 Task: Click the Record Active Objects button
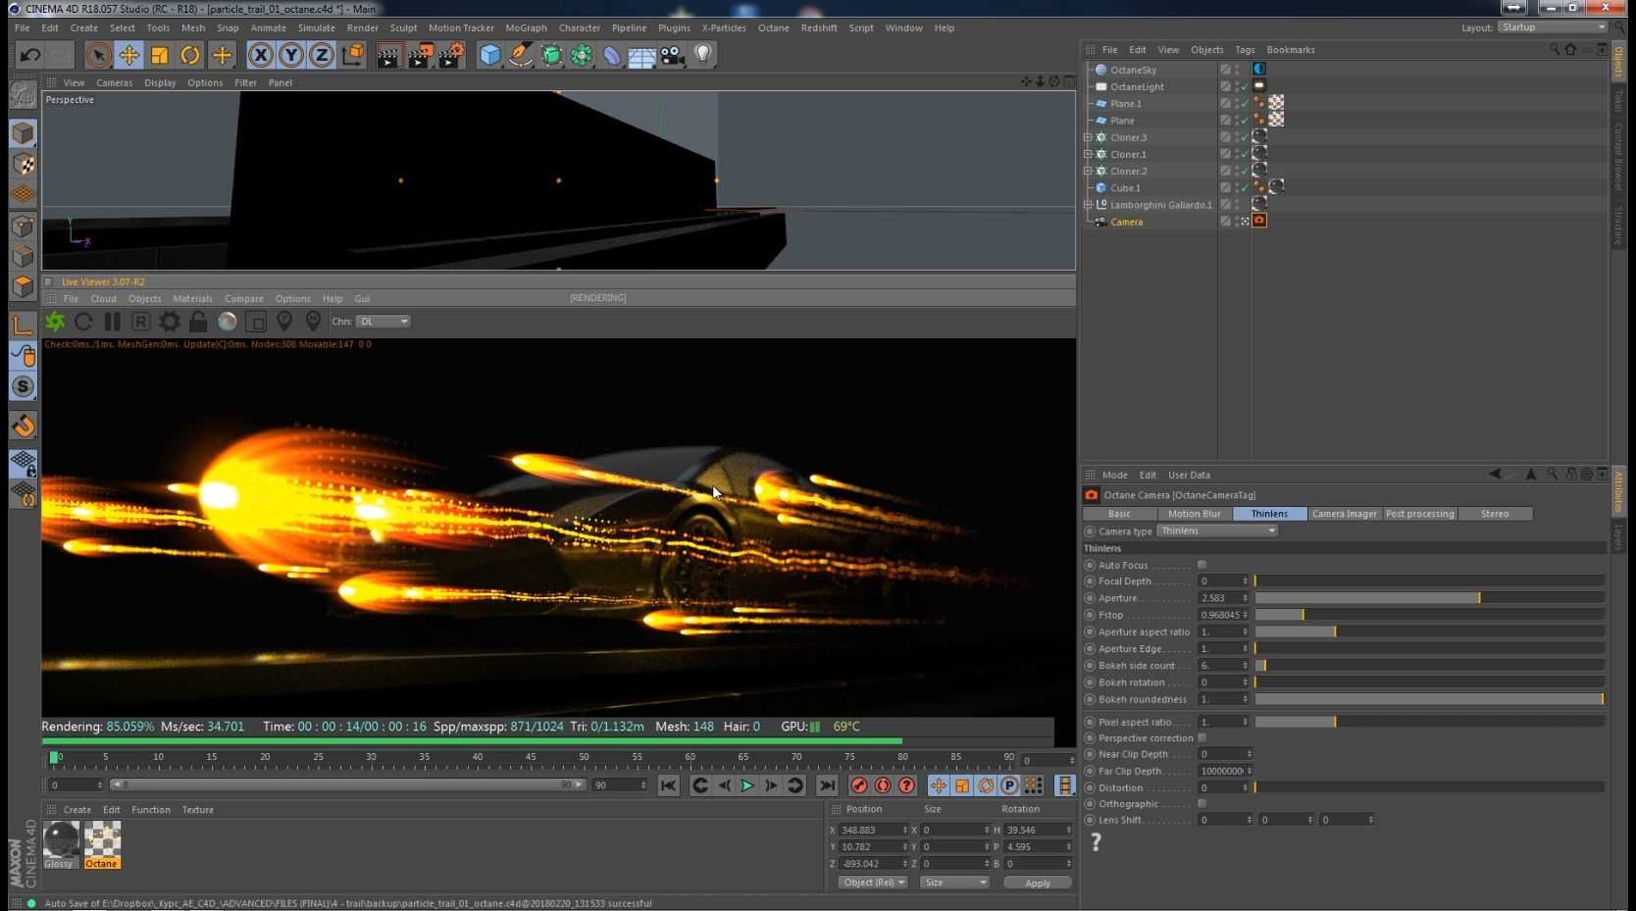tap(859, 785)
